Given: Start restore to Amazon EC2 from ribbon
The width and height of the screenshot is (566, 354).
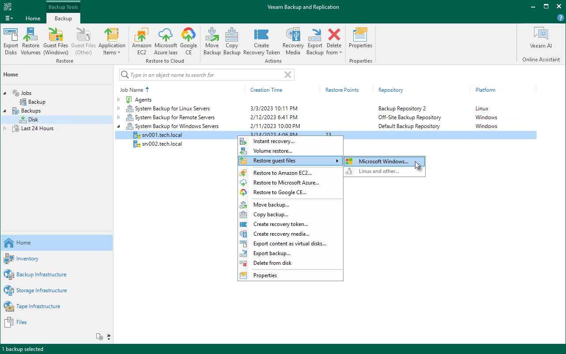Looking at the screenshot, I should [x=141, y=41].
